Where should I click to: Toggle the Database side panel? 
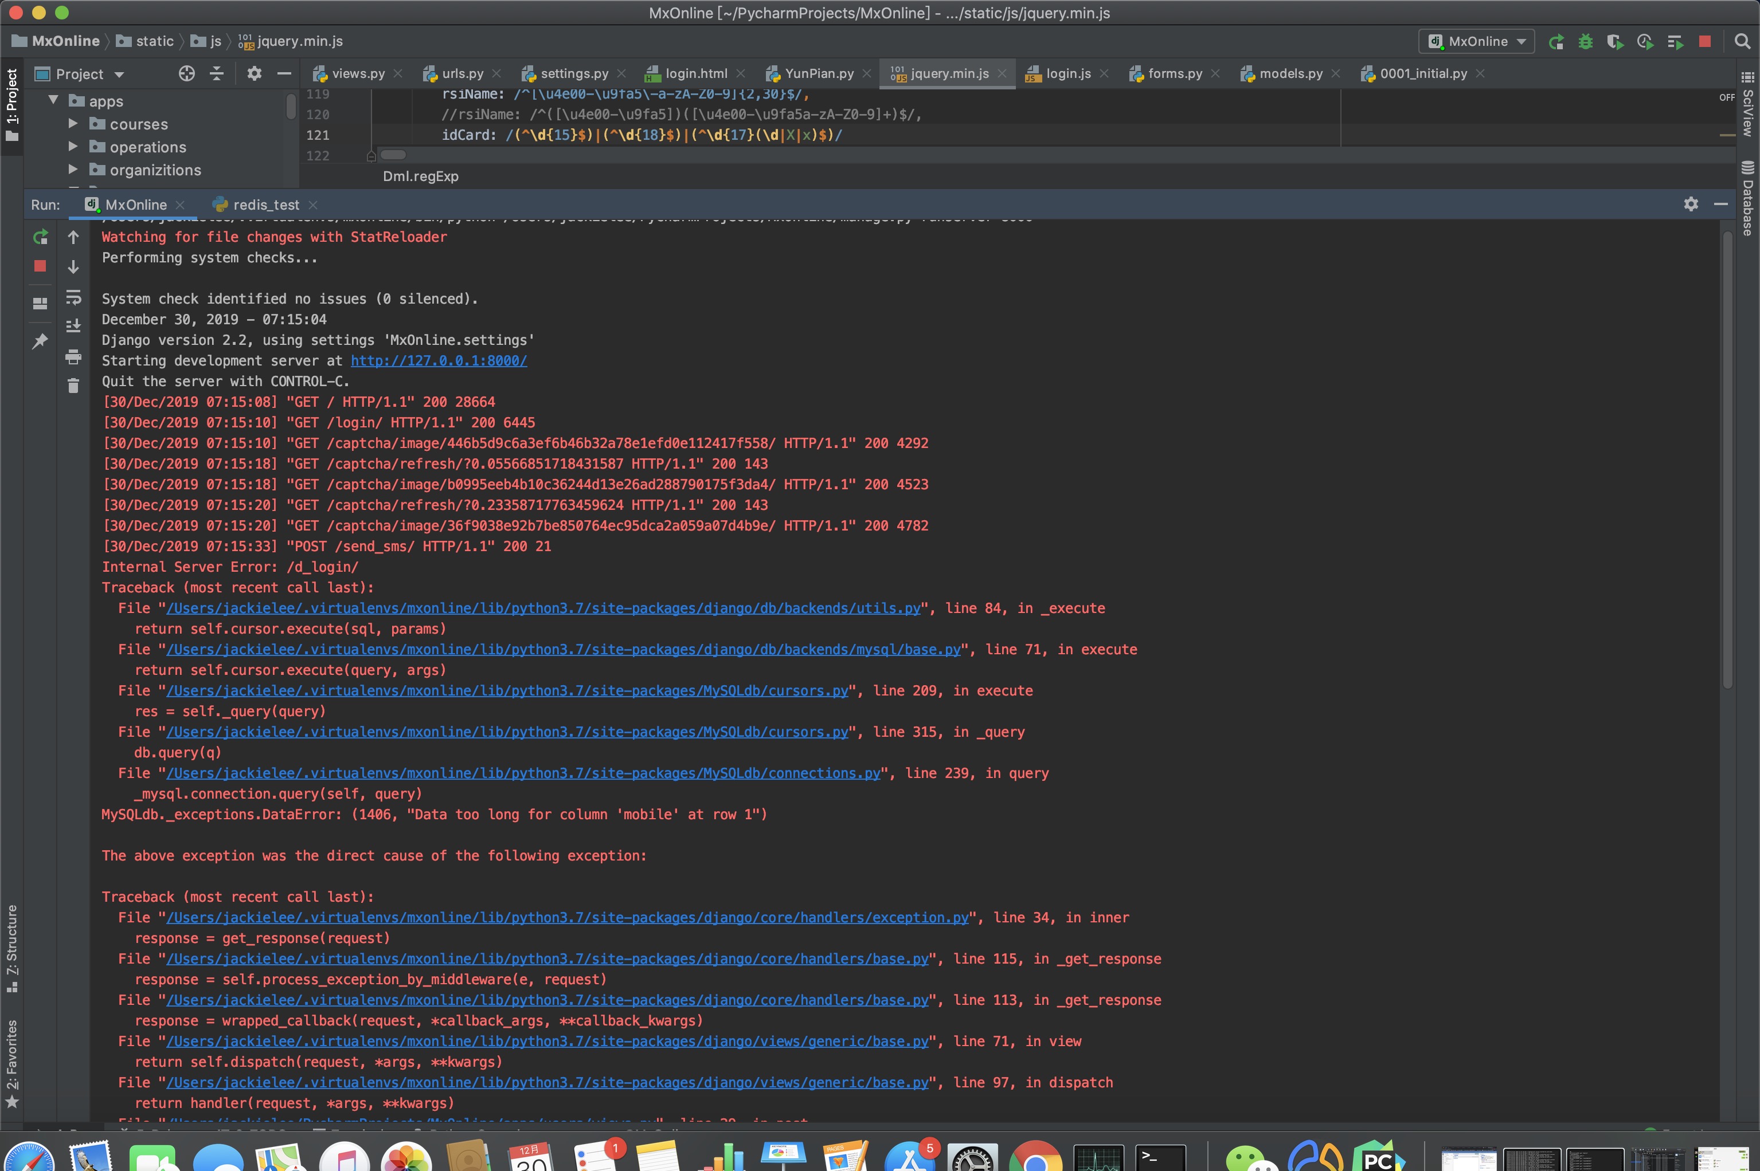[1748, 198]
